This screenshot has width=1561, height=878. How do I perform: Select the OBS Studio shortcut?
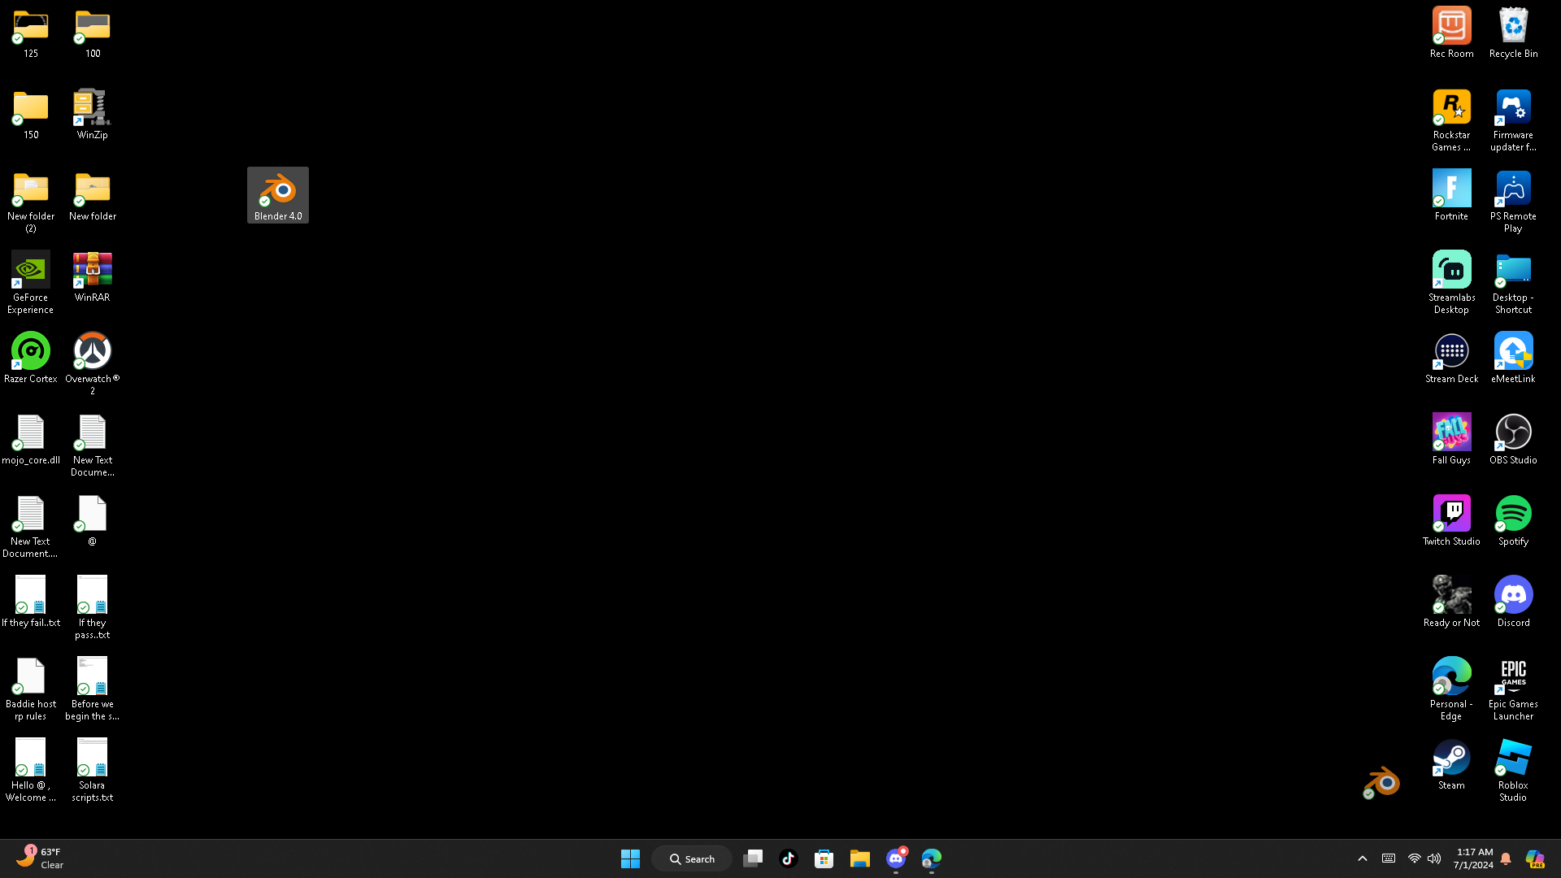pyautogui.click(x=1514, y=439)
